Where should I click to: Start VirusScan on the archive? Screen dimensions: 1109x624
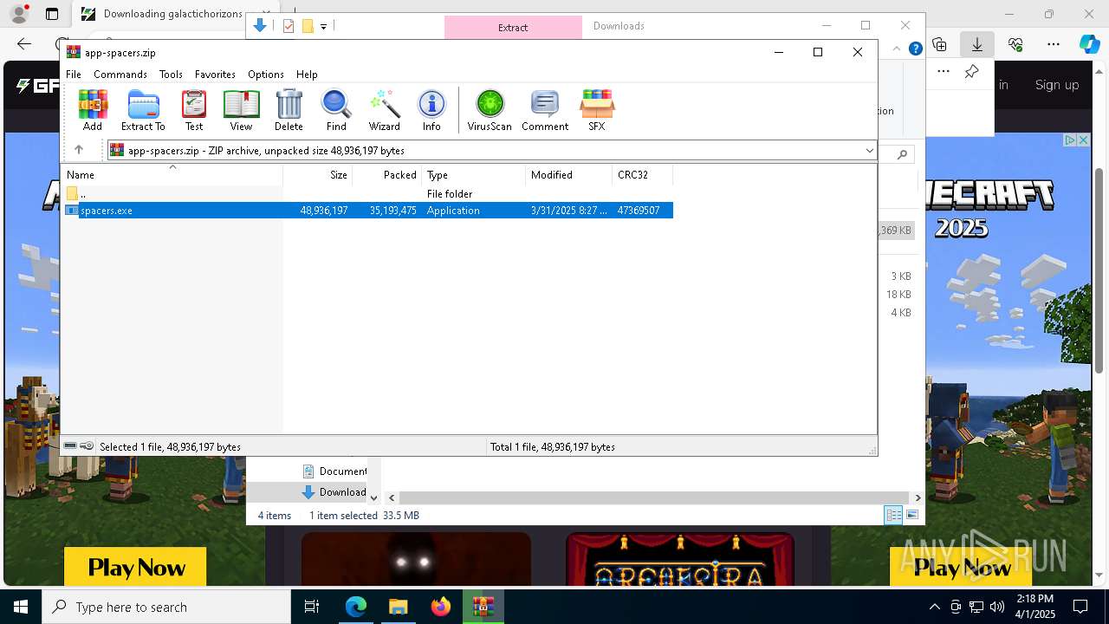[x=490, y=110]
